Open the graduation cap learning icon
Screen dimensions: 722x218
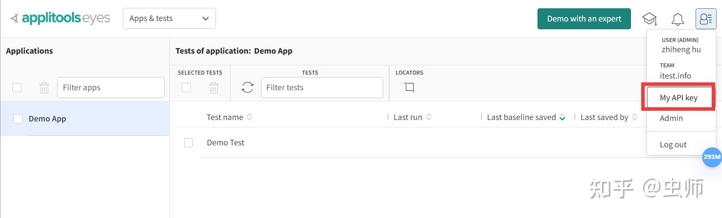[x=650, y=19]
